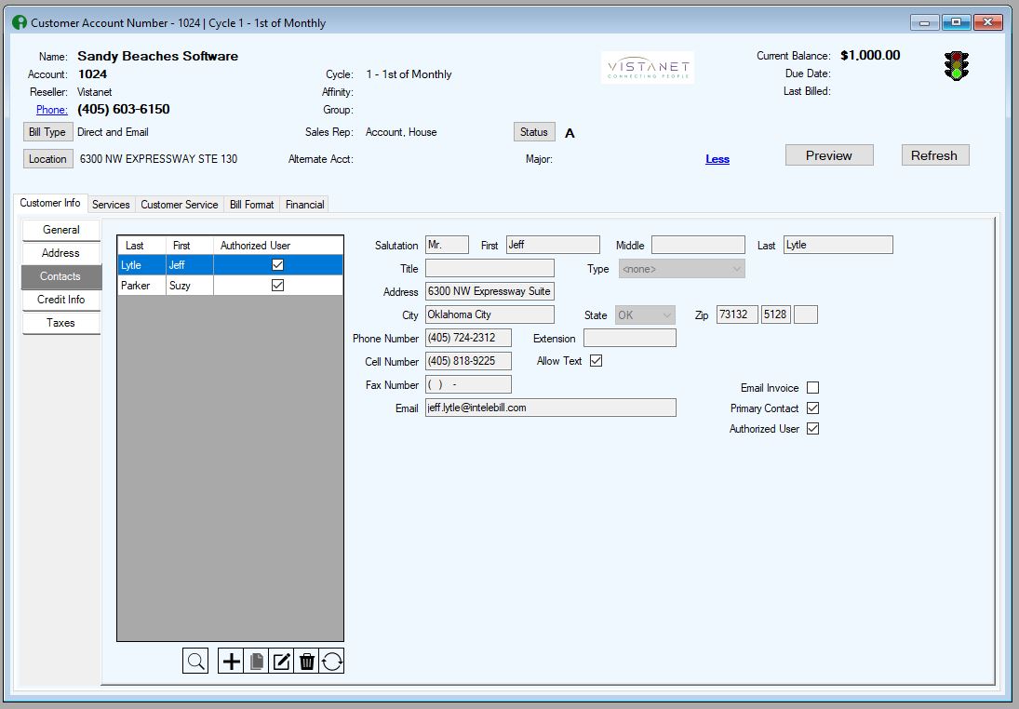This screenshot has width=1019, height=709.
Task: Click the first name Suzy in contacts list
Action: pyautogui.click(x=180, y=286)
